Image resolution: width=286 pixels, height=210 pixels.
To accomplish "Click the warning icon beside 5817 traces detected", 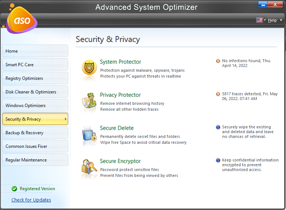I will (x=218, y=94).
